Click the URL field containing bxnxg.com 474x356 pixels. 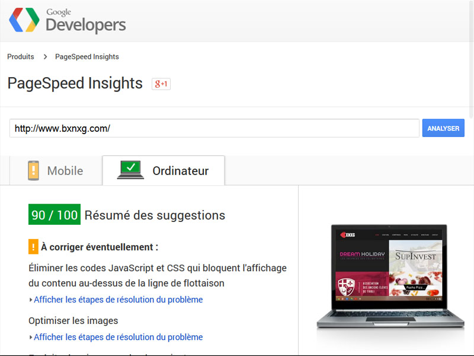[x=214, y=128]
